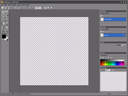Screen dimensions: 128x96
Task: Choose the eraser tool
Action: point(3,28)
